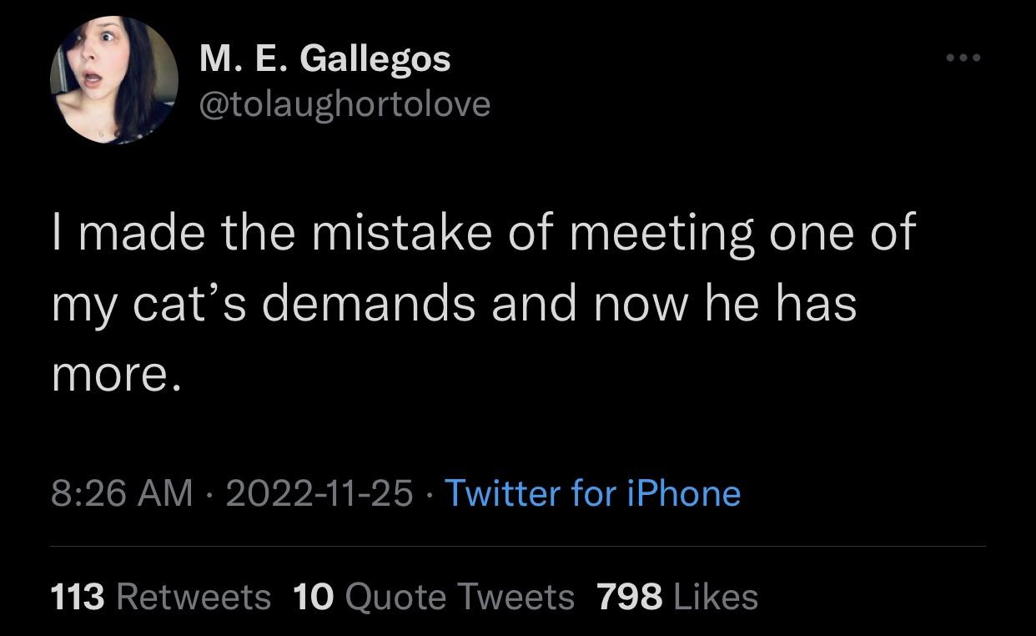Select the tweet body text
The width and height of the screenshot is (1036, 636).
484,300
